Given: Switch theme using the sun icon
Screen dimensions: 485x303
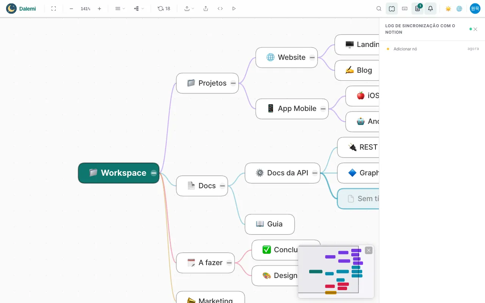Looking at the screenshot, I should pyautogui.click(x=448, y=8).
